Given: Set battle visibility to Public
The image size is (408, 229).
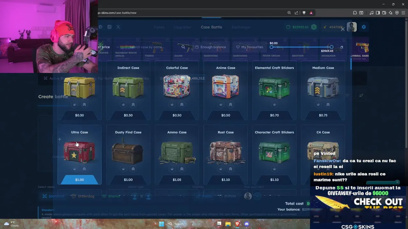Looking at the screenshot, I should tap(204, 196).
